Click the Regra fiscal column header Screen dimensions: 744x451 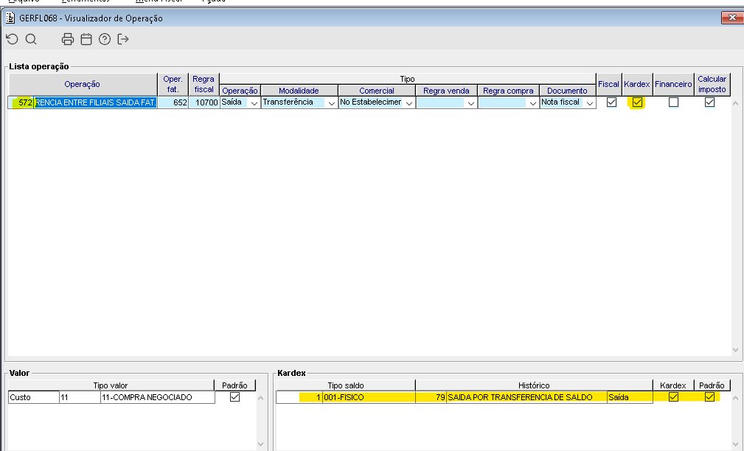203,84
